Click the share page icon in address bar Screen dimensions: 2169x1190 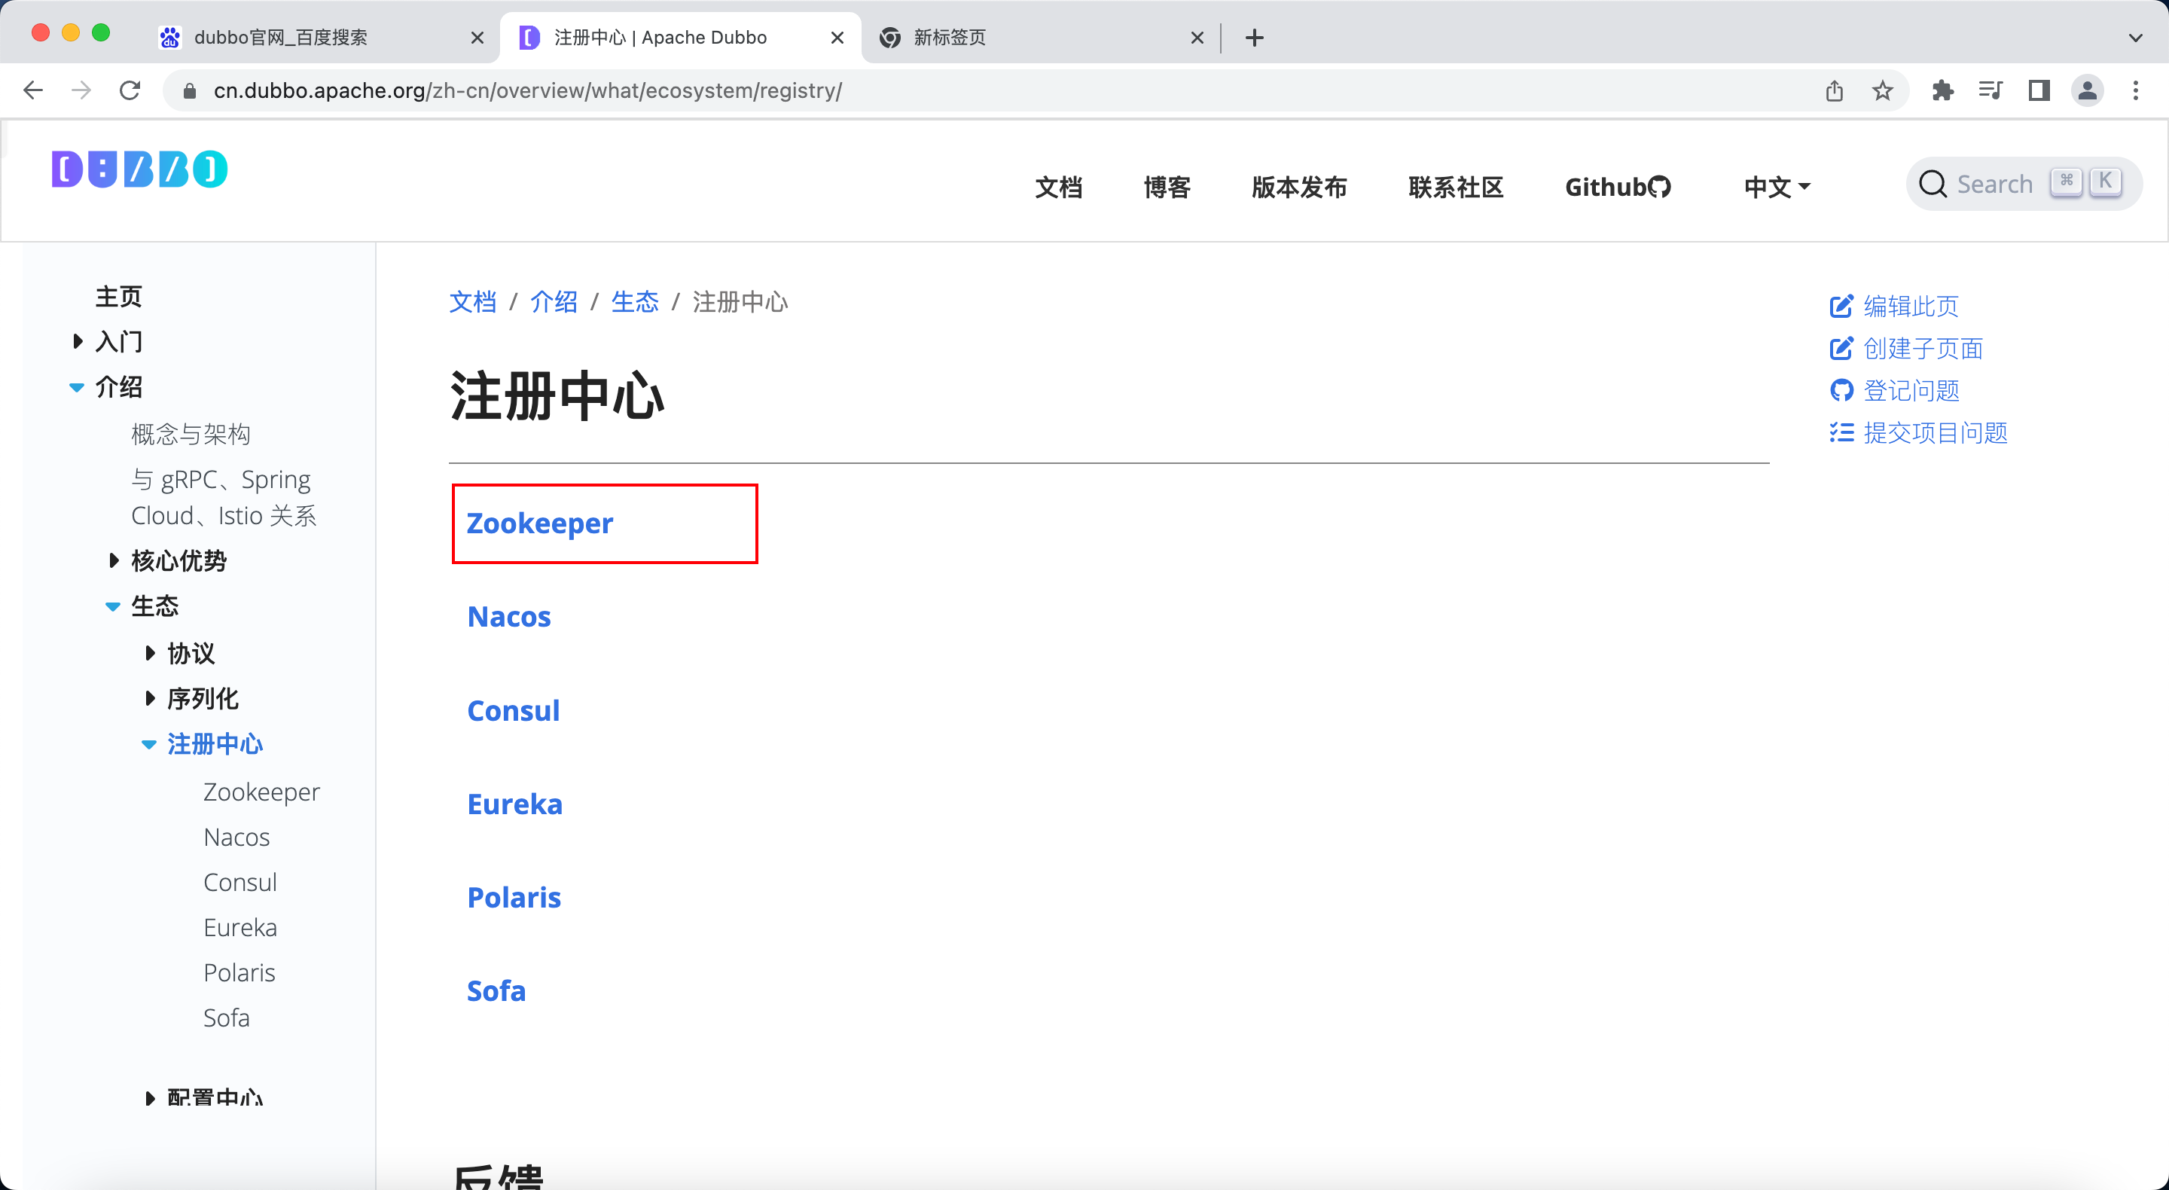[1835, 90]
